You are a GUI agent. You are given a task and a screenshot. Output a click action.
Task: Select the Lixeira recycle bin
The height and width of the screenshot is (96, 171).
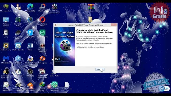[6, 34]
